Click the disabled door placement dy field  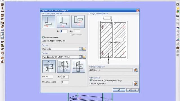point(76,31)
